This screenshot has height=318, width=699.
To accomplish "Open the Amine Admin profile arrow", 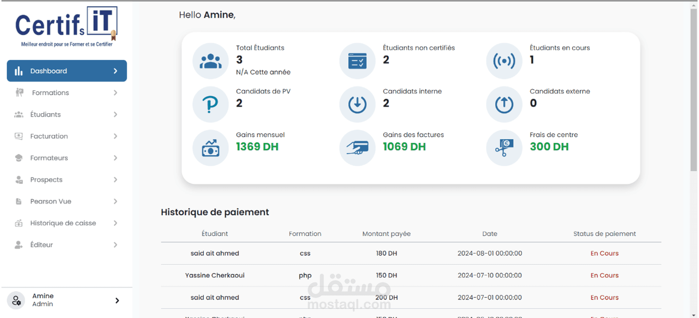I will [x=117, y=300].
